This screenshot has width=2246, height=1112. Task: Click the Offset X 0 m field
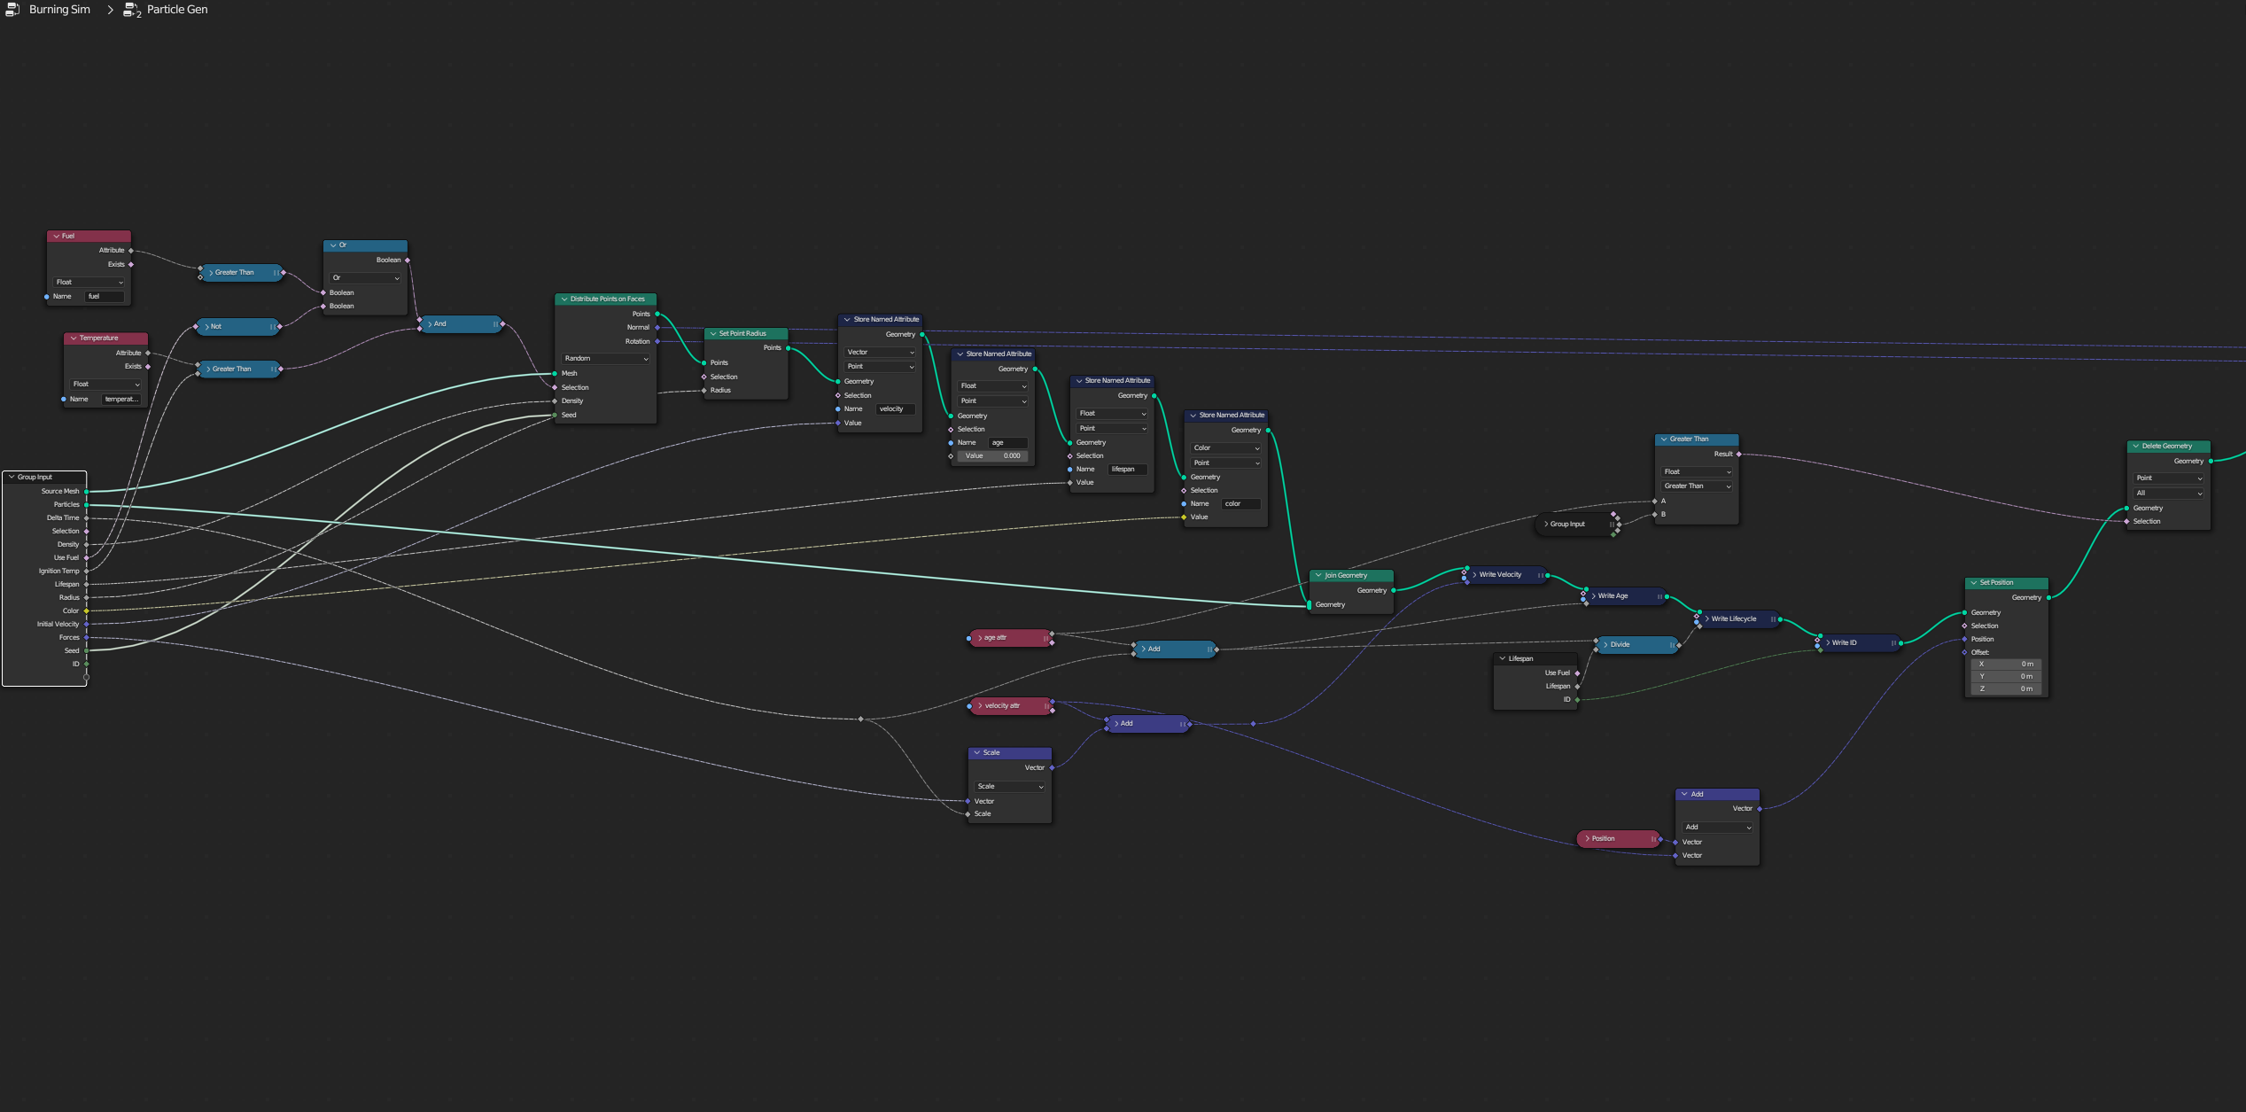(2006, 665)
